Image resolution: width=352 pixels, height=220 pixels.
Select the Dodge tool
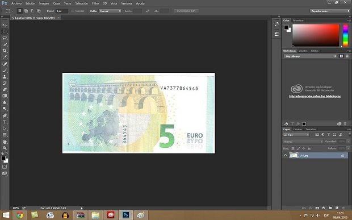tap(5, 109)
